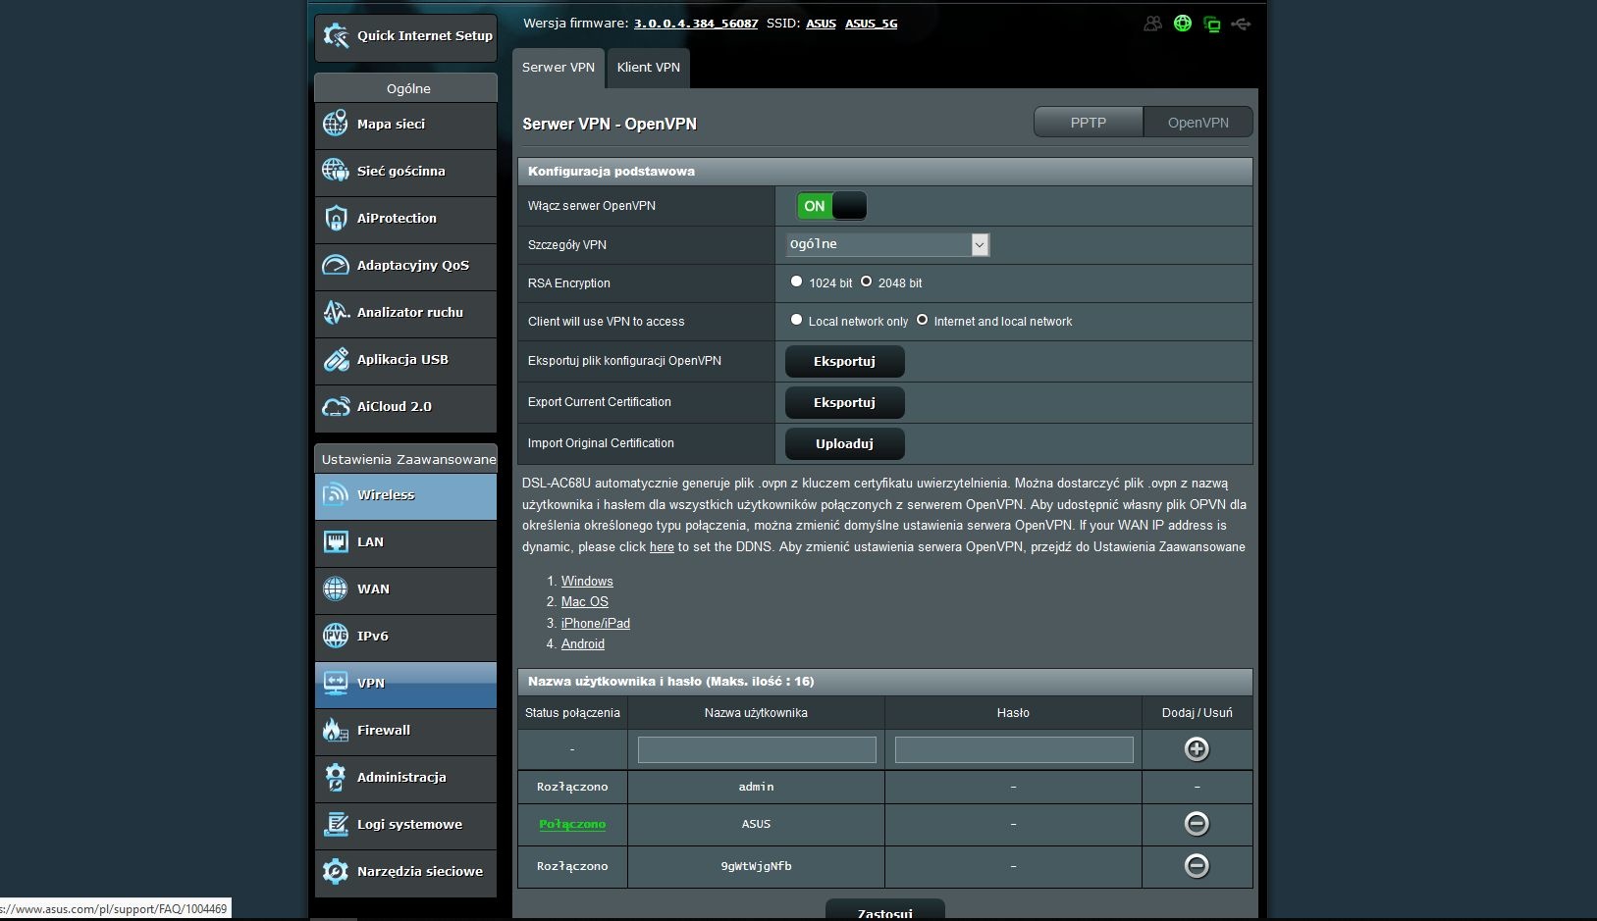Open Administracja menu item
The image size is (1597, 921).
pyautogui.click(x=405, y=778)
